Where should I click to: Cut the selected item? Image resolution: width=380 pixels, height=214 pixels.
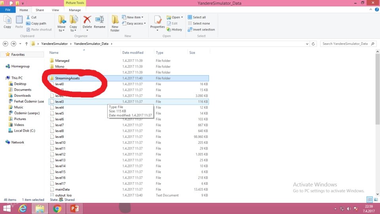(x=32, y=17)
